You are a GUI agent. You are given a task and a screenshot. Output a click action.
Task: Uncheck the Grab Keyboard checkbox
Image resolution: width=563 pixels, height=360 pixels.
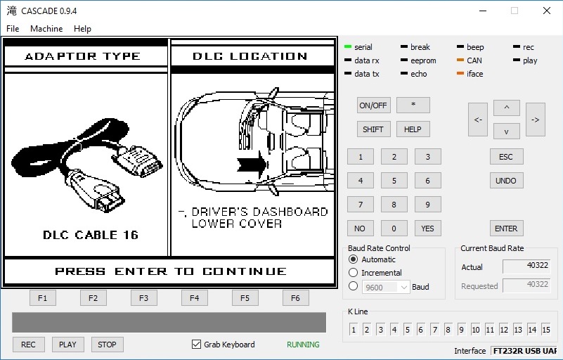(x=197, y=345)
